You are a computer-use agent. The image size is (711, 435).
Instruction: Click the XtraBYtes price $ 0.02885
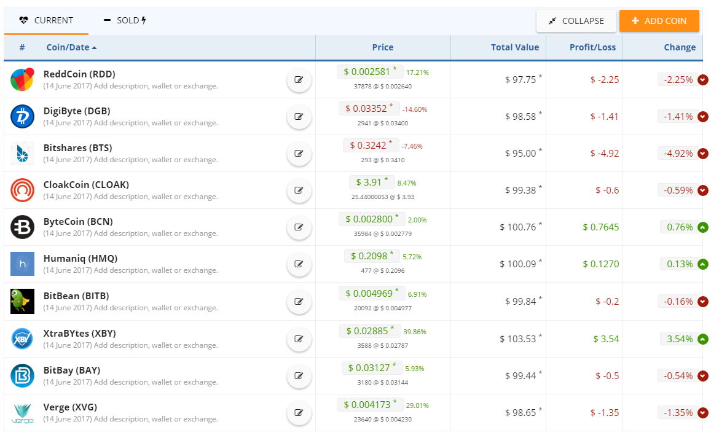pyautogui.click(x=369, y=331)
